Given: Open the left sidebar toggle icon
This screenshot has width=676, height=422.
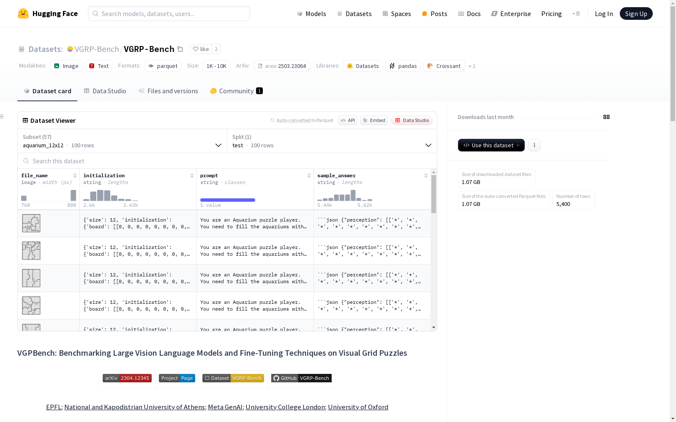Looking at the screenshot, I should pyautogui.click(x=2, y=116).
